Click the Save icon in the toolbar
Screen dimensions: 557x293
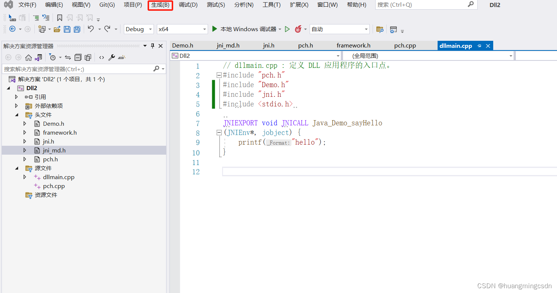pos(67,29)
